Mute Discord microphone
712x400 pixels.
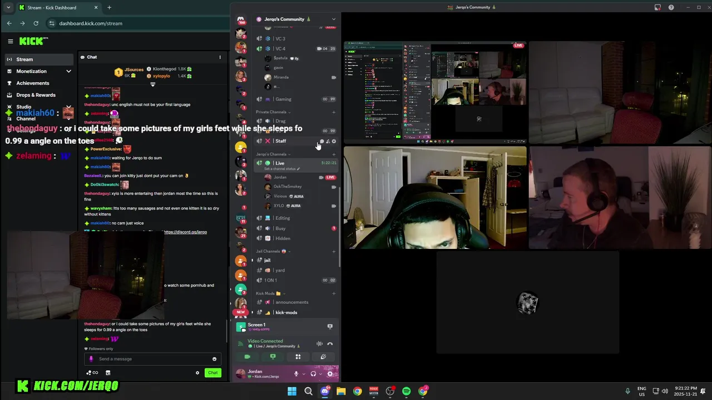296,374
